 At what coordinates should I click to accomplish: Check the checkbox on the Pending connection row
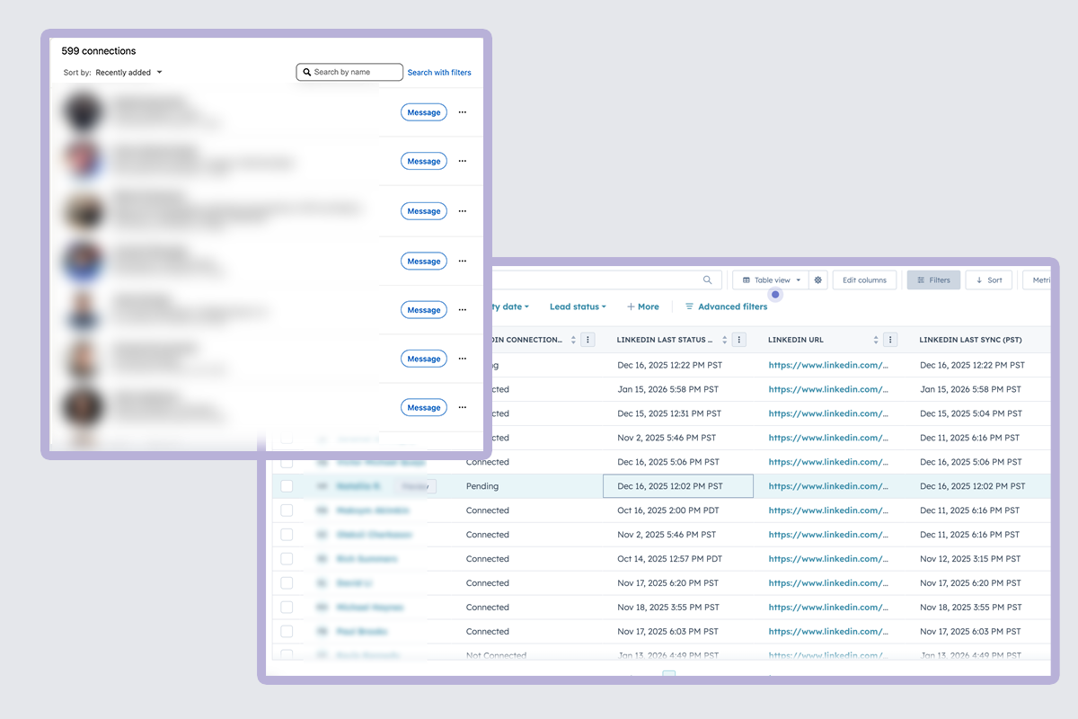[287, 485]
